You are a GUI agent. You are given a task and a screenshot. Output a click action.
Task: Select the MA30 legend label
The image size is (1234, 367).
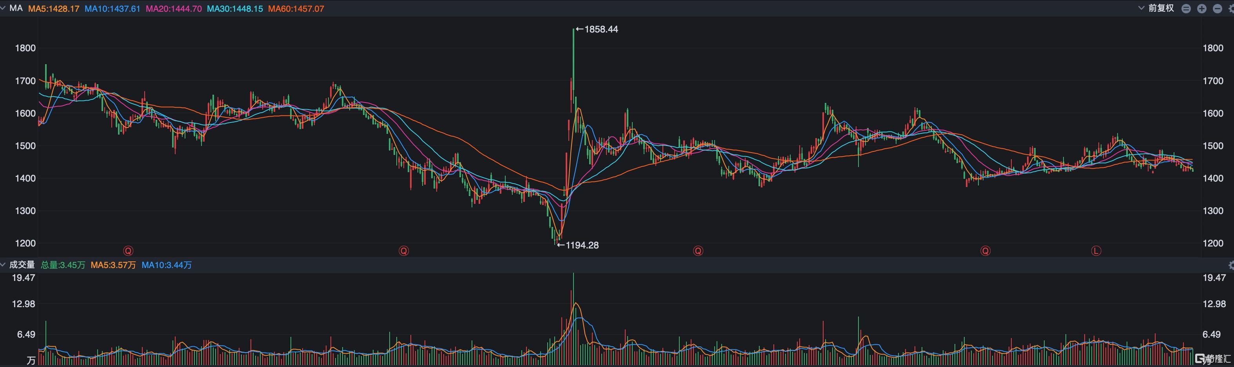[x=235, y=9]
